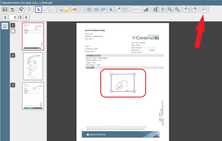Screen dimensions: 222x141
Task: Click the signature stamp toolbar icon
Action: (x=204, y=10)
